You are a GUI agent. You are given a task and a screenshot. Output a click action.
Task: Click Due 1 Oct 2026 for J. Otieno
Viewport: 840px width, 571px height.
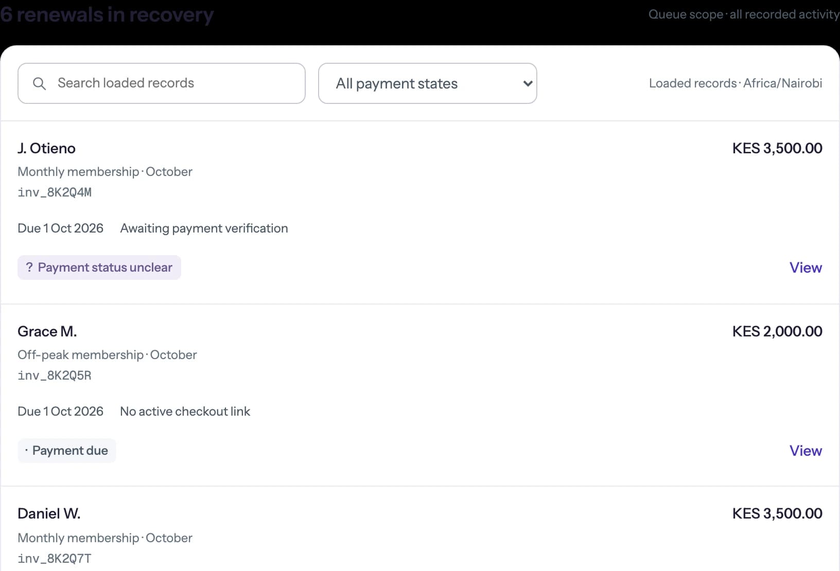pos(60,228)
